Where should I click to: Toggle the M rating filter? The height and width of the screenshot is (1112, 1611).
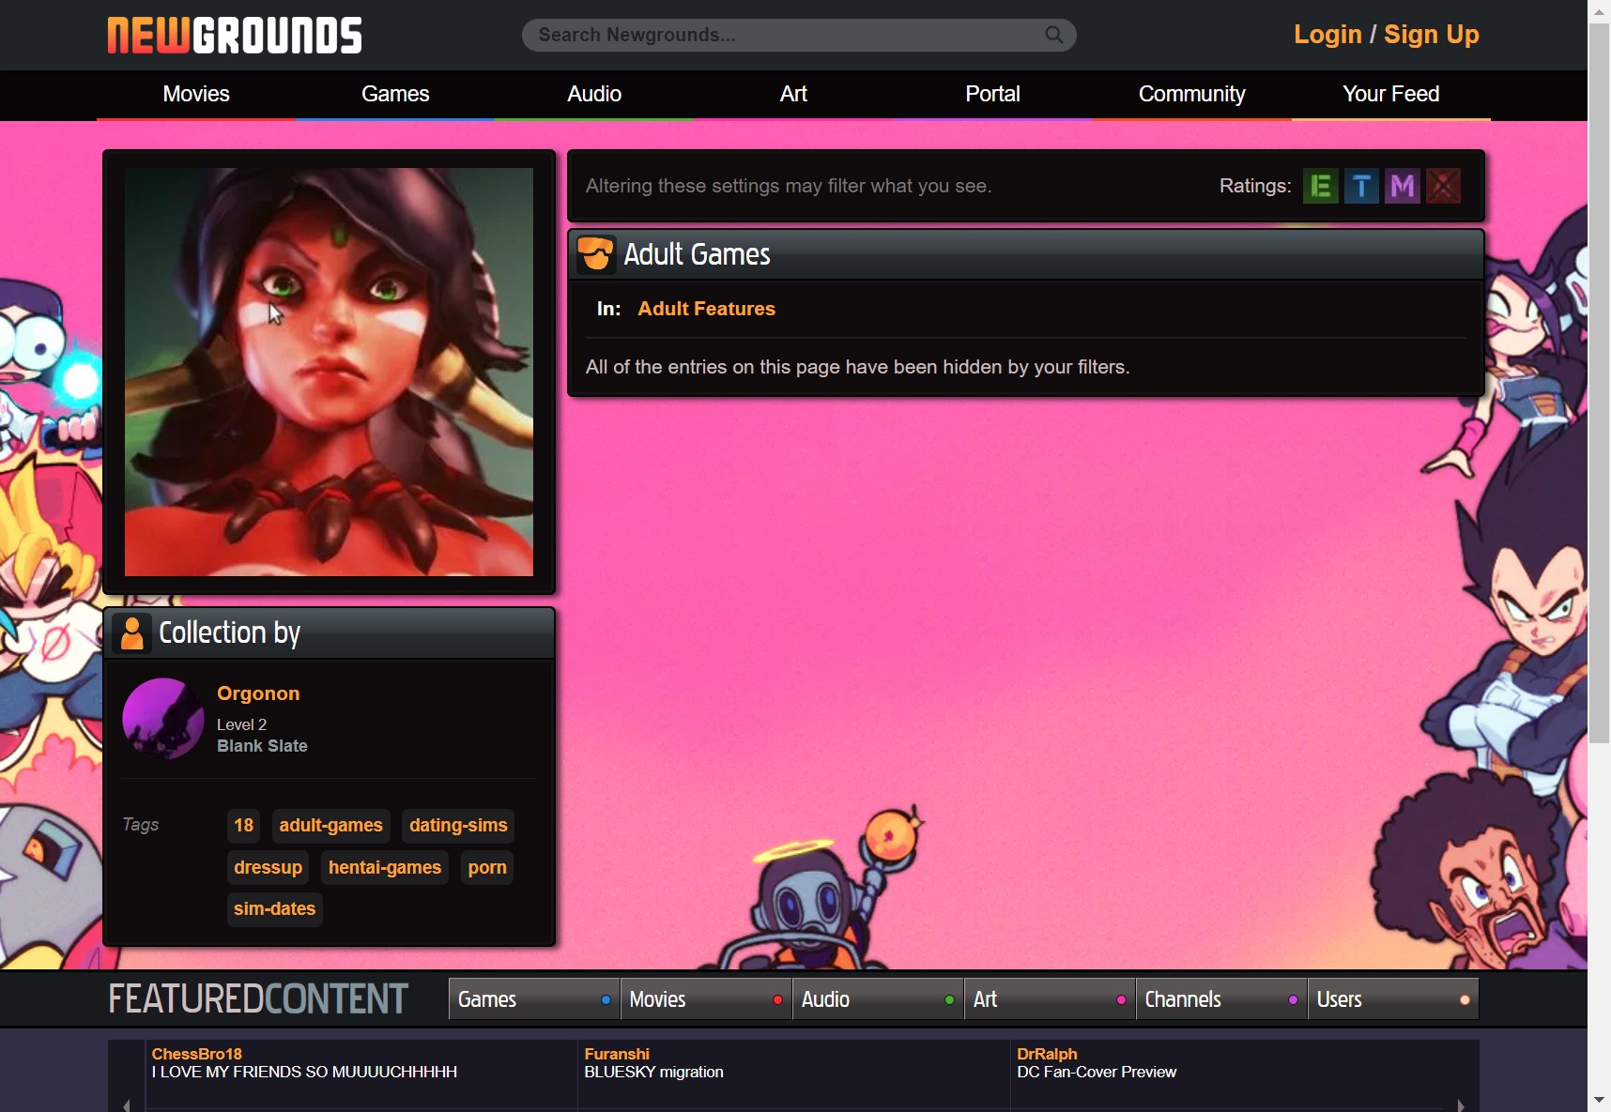1403,186
